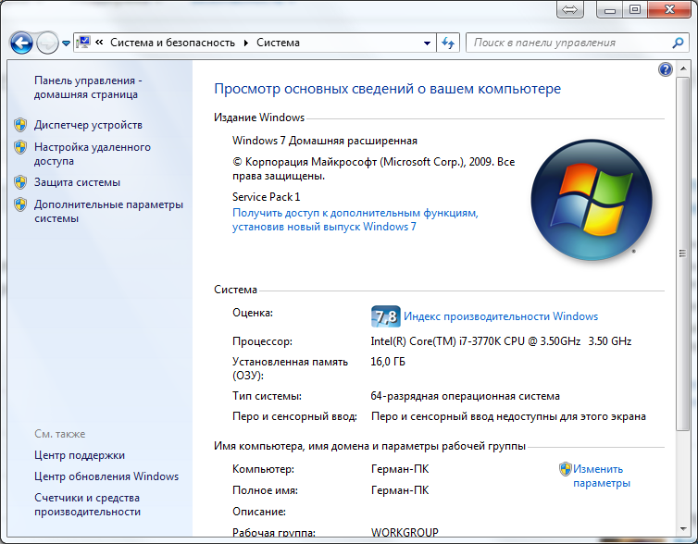The width and height of the screenshot is (698, 544).
Task: Select '64-разрядная операционная система' text
Action: click(x=466, y=396)
